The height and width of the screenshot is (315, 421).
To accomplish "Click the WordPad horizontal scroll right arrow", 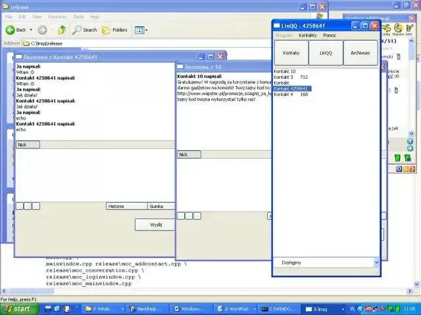I will coord(410,291).
